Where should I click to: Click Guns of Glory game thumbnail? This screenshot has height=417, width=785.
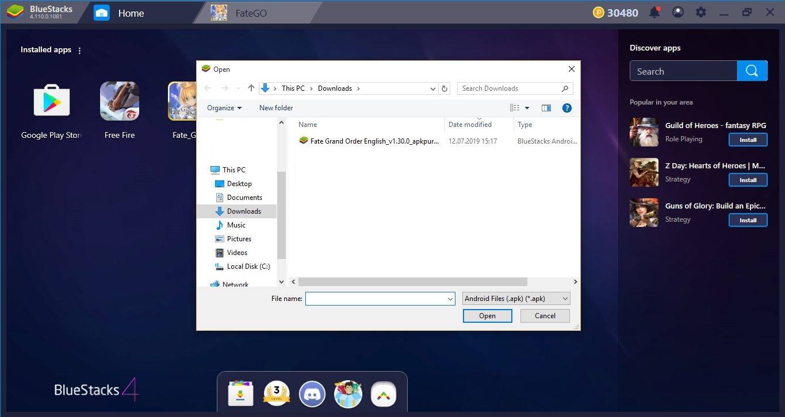click(x=644, y=213)
